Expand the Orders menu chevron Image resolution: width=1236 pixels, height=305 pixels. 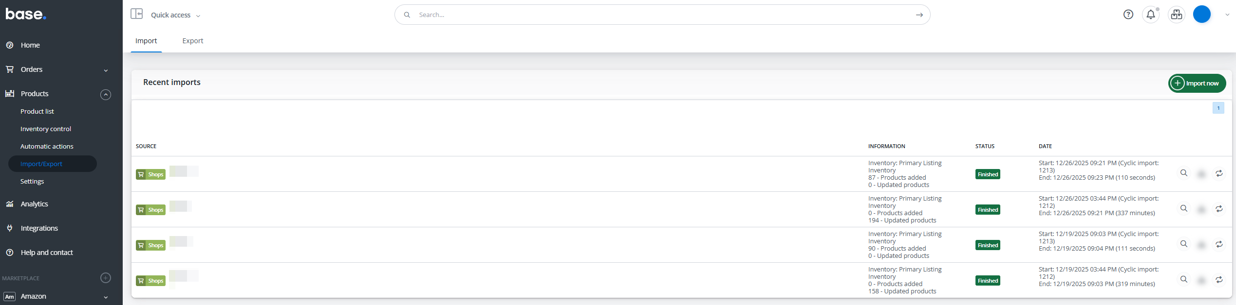pyautogui.click(x=106, y=70)
